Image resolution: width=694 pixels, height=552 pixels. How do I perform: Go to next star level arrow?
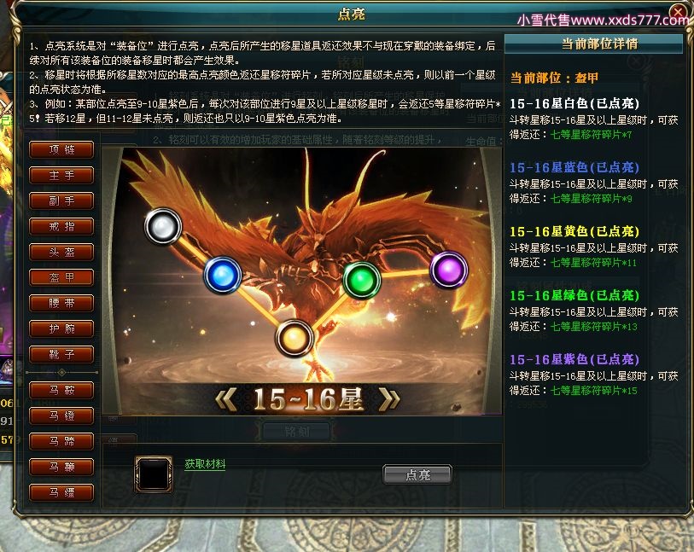coord(389,398)
